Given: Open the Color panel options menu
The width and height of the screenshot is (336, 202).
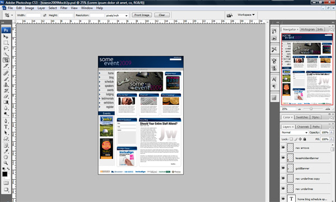Looking at the screenshot, I should (x=332, y=118).
